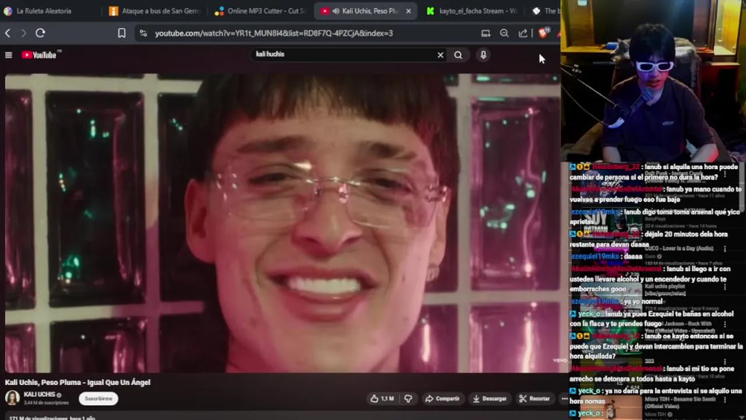Switch to the Online MP3 Cutter tab

260,11
